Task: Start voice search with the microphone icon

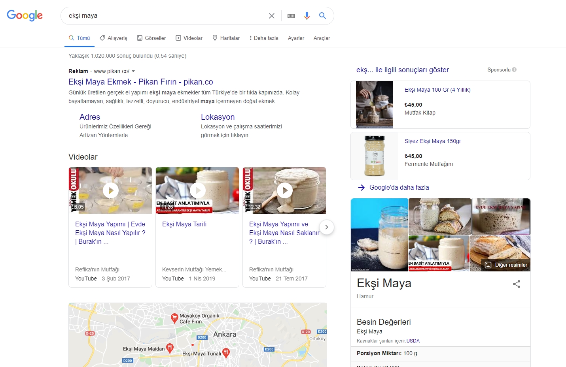Action: click(307, 16)
